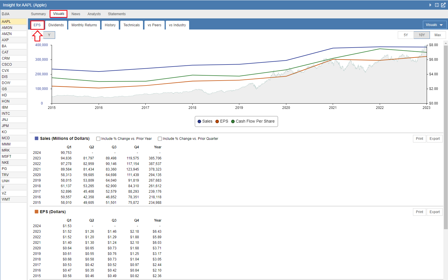This screenshot has height=280, width=448.
Task: Click EPS 2024 Q1 value $1.53
Action: click(67, 226)
